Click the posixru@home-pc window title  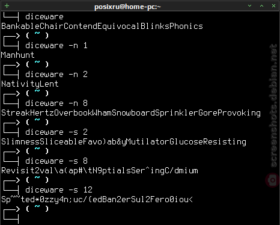pyautogui.click(x=127, y=7)
